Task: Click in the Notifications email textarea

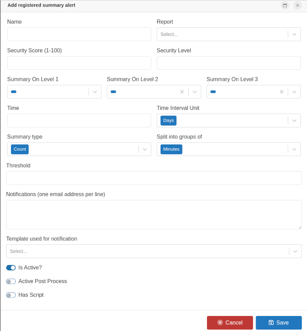Action: tap(153, 215)
